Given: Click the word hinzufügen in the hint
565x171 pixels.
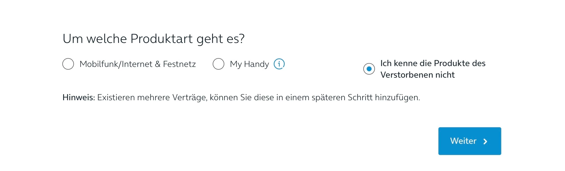Looking at the screenshot, I should tap(397, 97).
